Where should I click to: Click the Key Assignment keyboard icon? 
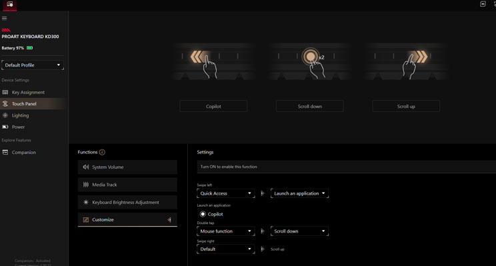5,93
